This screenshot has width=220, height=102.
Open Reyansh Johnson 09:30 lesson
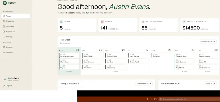[69, 55]
